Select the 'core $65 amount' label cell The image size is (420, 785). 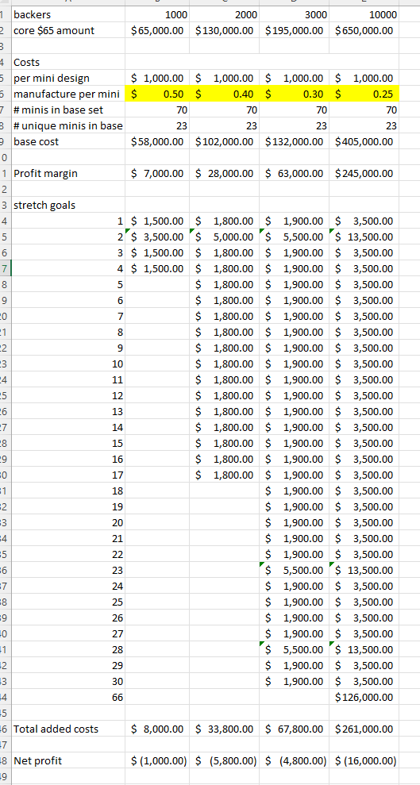point(68,30)
